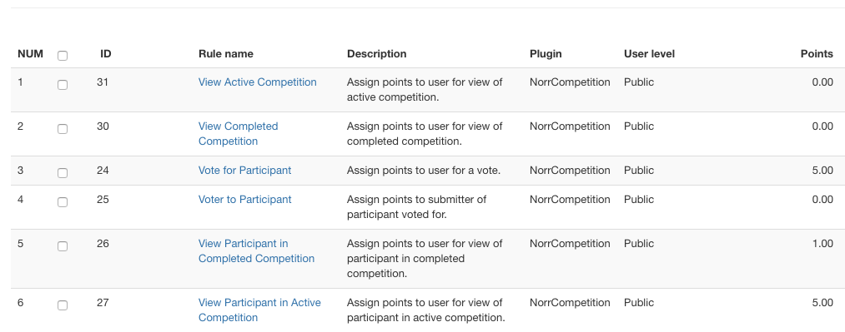Sort by Points column header

coord(817,54)
